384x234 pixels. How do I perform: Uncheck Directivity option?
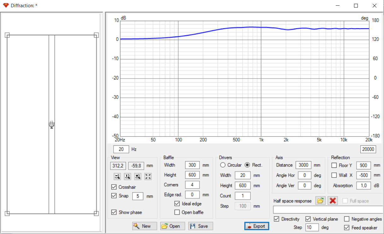click(277, 219)
